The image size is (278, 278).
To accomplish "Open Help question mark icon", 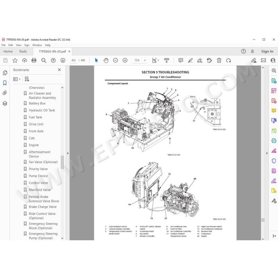I will 243,51.
